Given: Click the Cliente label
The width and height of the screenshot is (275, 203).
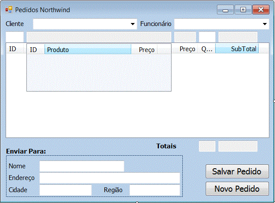Looking at the screenshot, I should pyautogui.click(x=15, y=24).
